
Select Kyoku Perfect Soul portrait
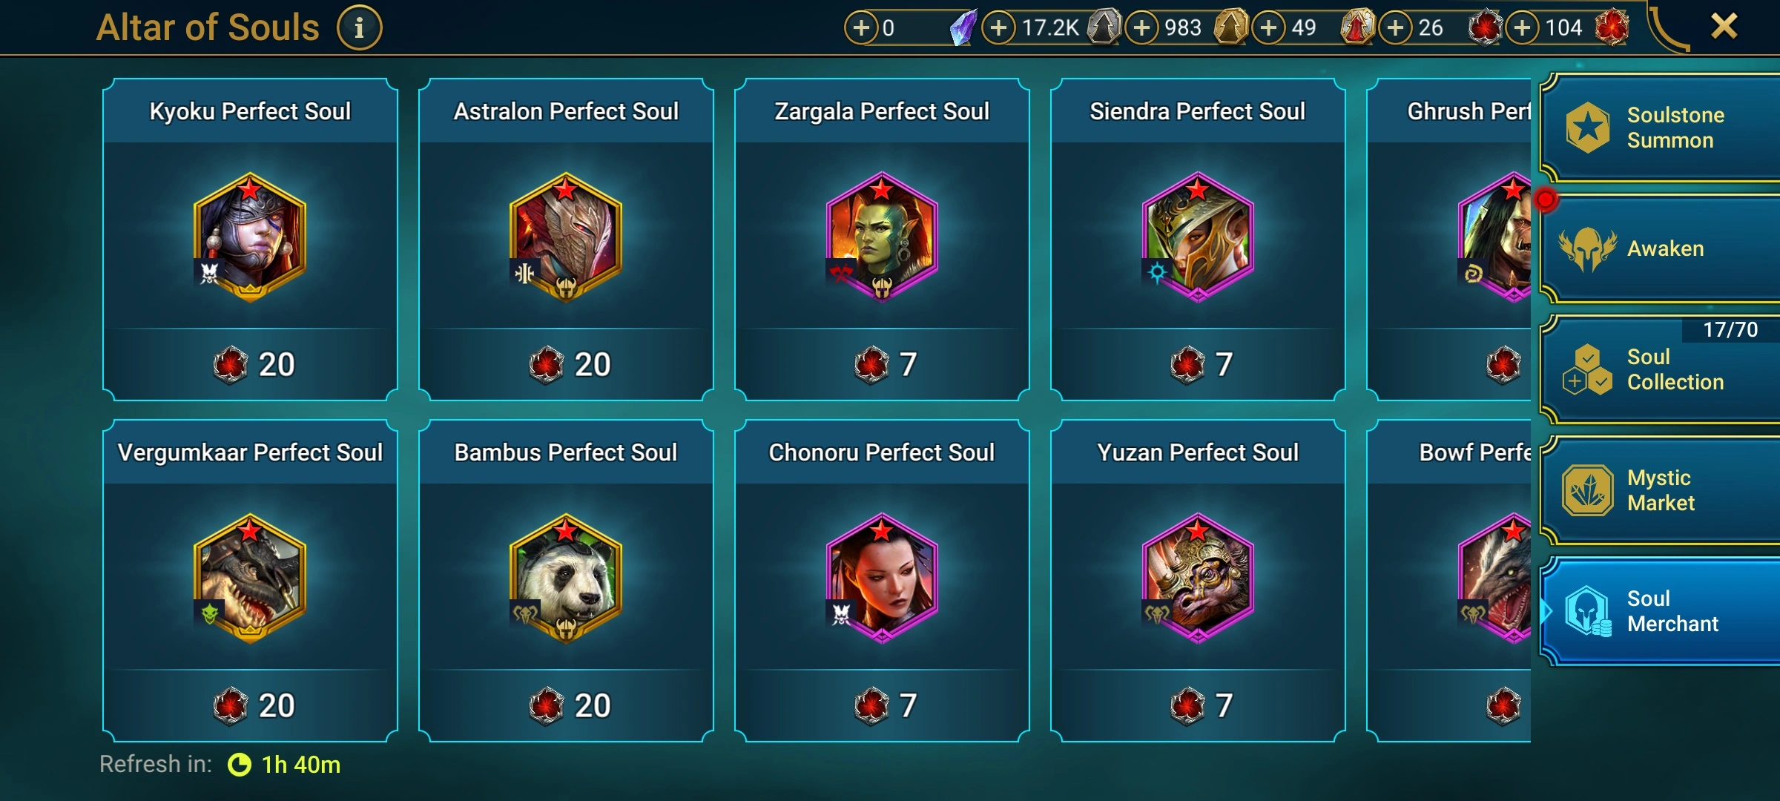250,237
